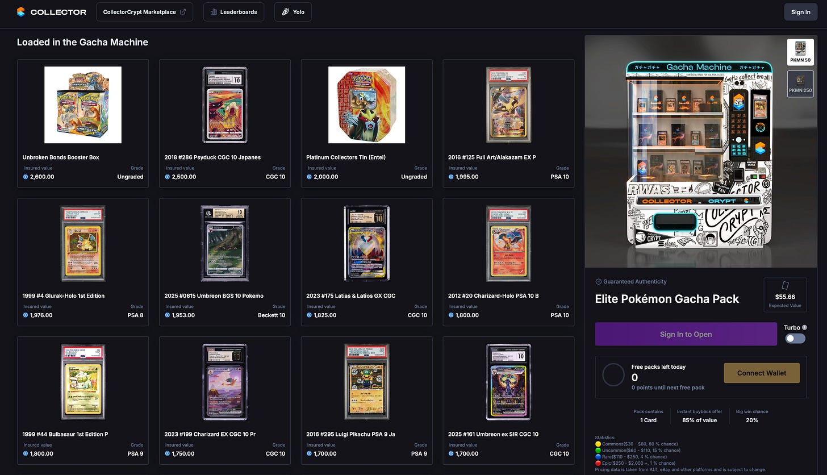This screenshot has height=475, width=827.
Task: Click the Beckett 10 grade text
Action: click(272, 315)
